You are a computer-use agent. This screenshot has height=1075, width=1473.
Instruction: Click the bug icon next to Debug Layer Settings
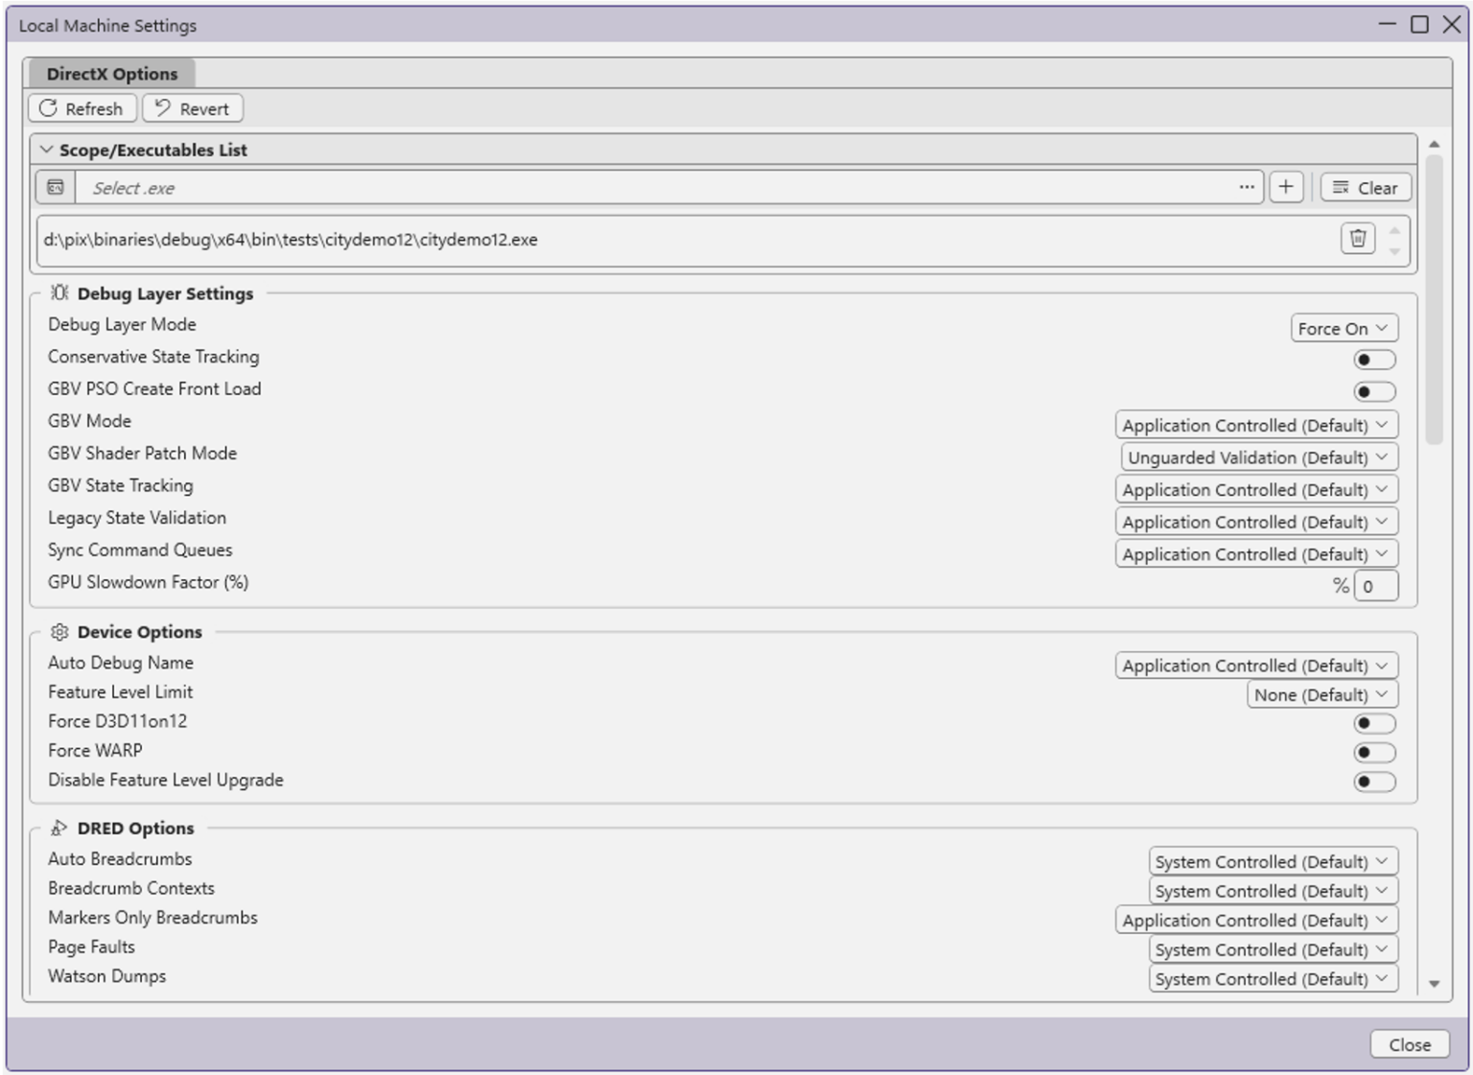click(59, 293)
